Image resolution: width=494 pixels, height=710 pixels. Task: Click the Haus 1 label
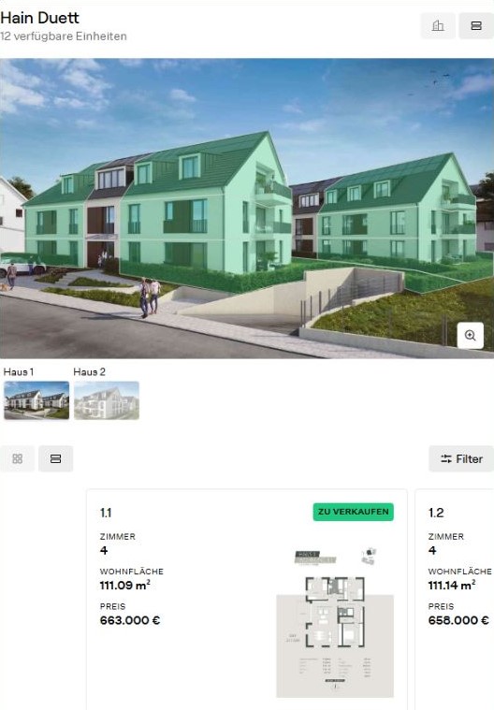pyautogui.click(x=18, y=371)
